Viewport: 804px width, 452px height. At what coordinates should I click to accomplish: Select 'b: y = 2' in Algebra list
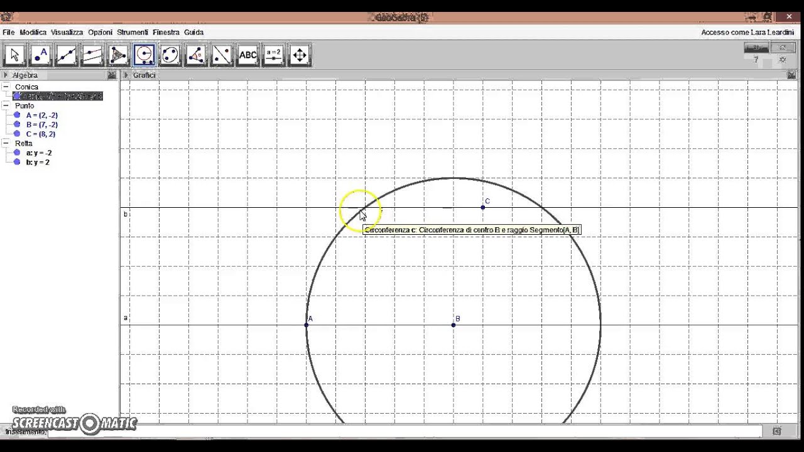(38, 163)
